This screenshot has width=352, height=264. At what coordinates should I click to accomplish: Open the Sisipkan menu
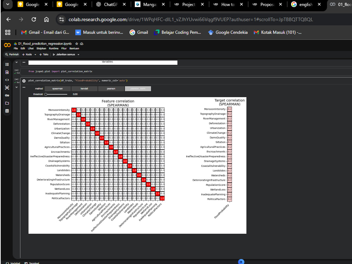click(41, 49)
